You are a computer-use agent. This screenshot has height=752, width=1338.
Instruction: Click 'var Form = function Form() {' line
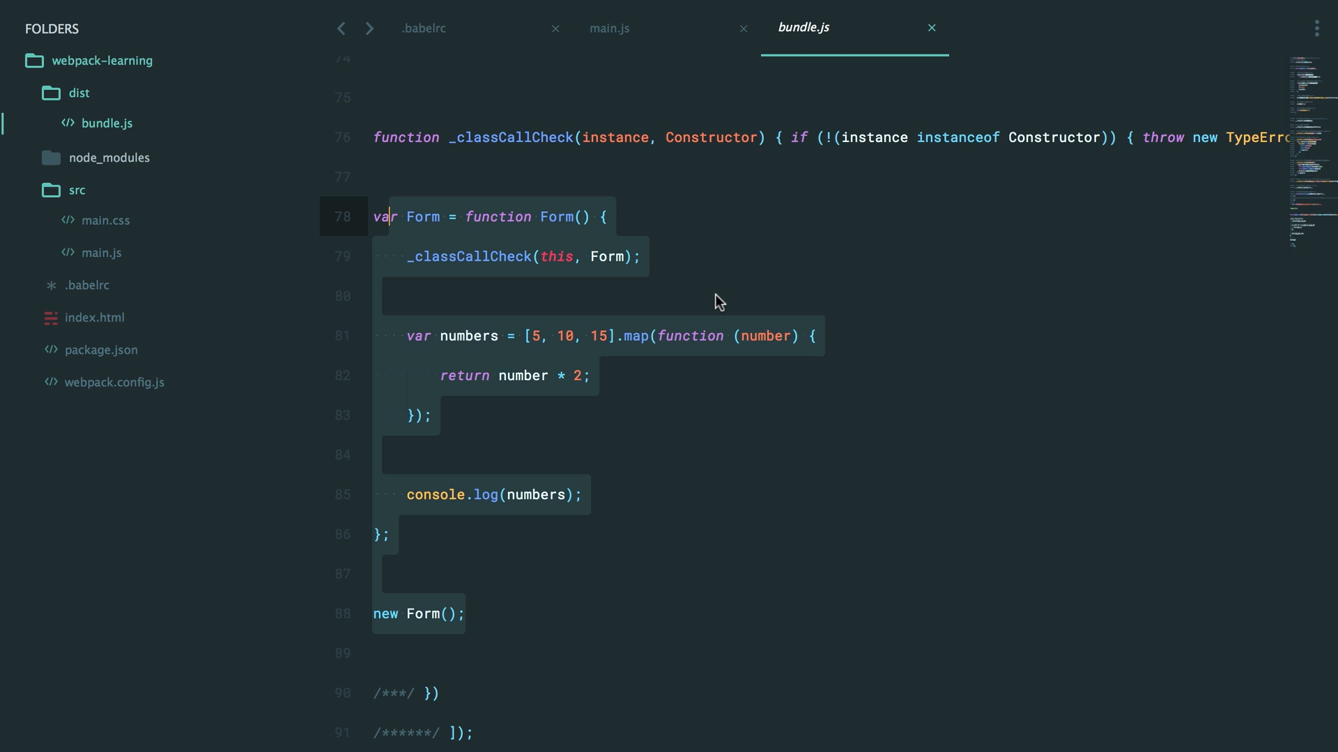pos(490,217)
